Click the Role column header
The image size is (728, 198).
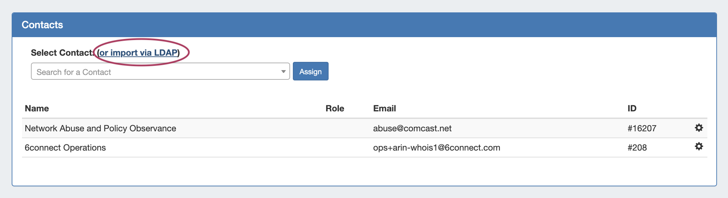click(x=334, y=109)
